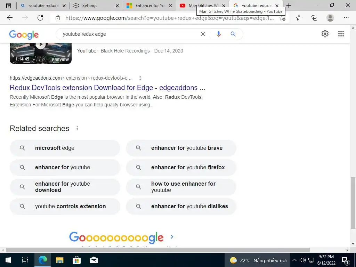This screenshot has width=356, height=267.
Task: Add this page to favorites
Action: pyautogui.click(x=282, y=18)
